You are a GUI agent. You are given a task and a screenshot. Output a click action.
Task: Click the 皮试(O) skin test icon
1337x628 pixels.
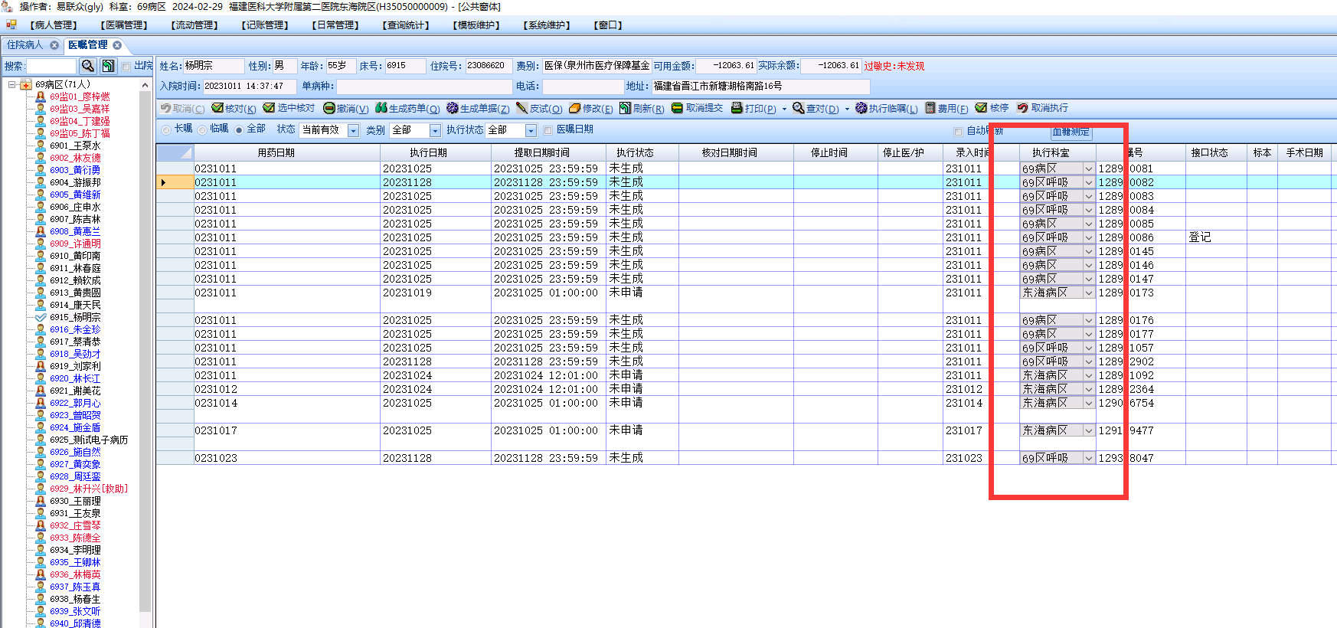tap(522, 108)
